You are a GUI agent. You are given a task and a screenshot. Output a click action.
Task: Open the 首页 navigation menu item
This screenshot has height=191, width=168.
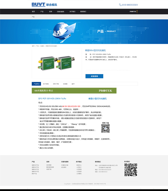pyautogui.click(x=33, y=11)
